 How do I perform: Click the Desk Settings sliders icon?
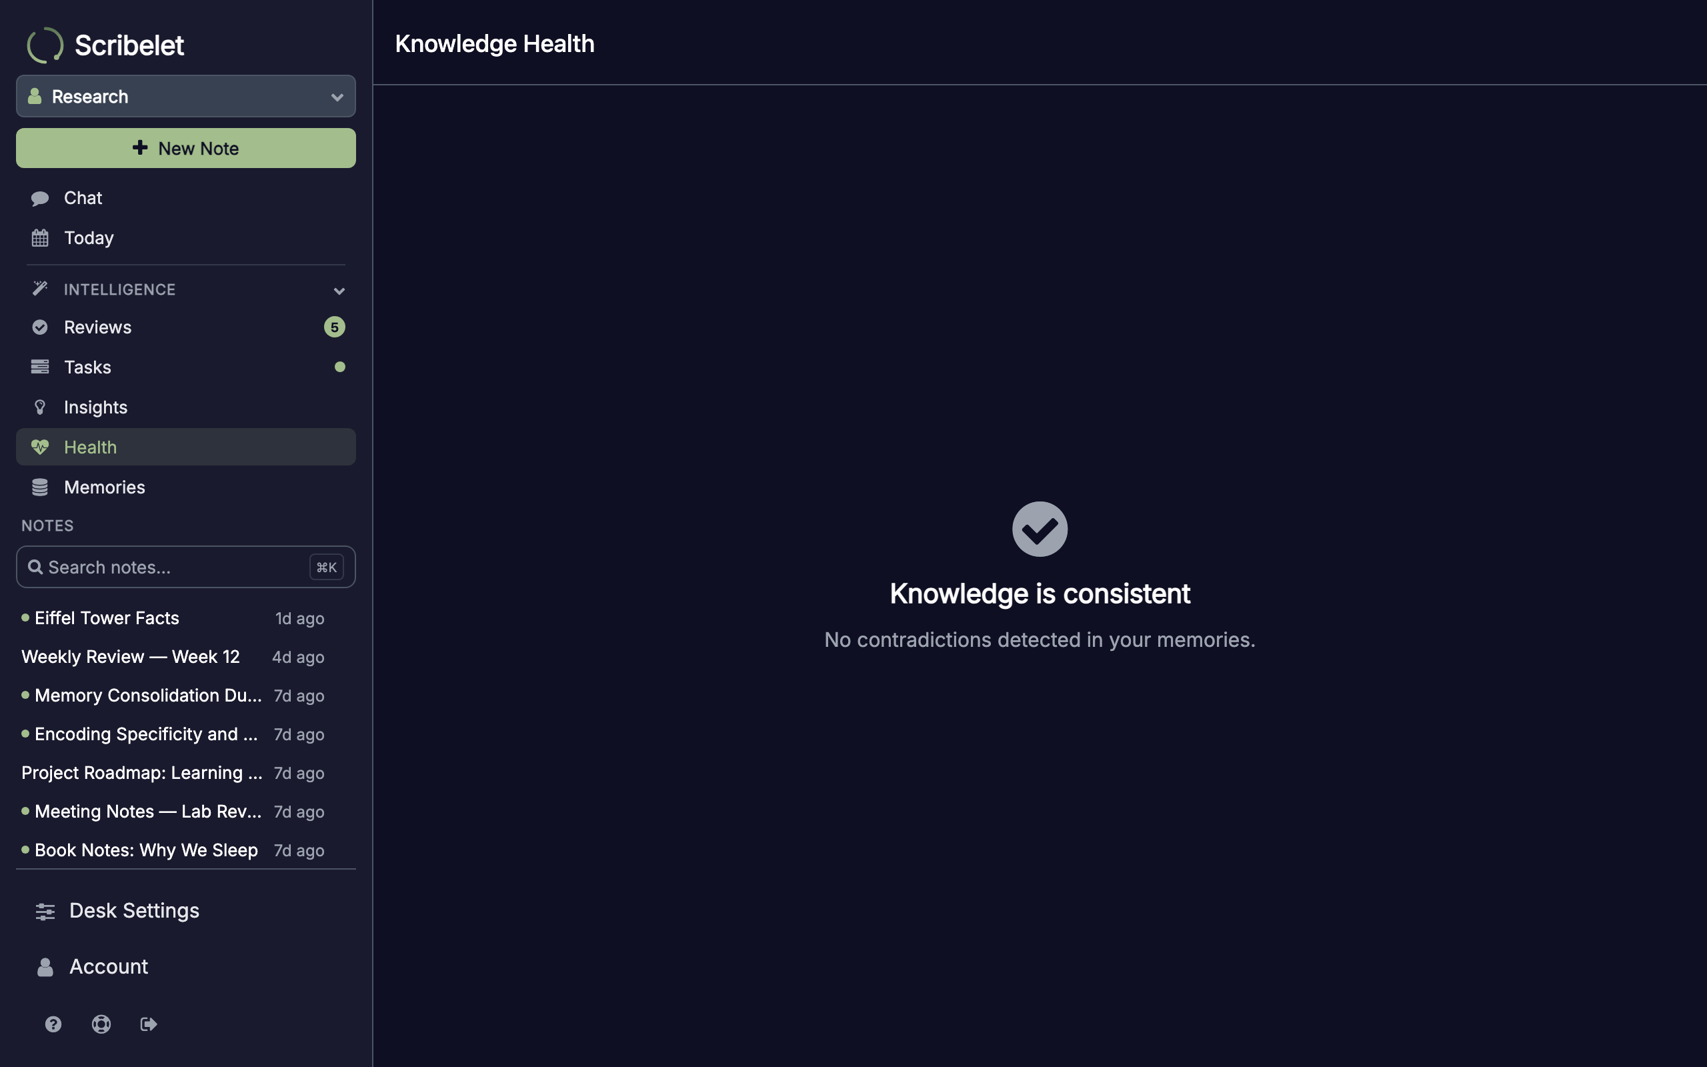click(x=45, y=911)
